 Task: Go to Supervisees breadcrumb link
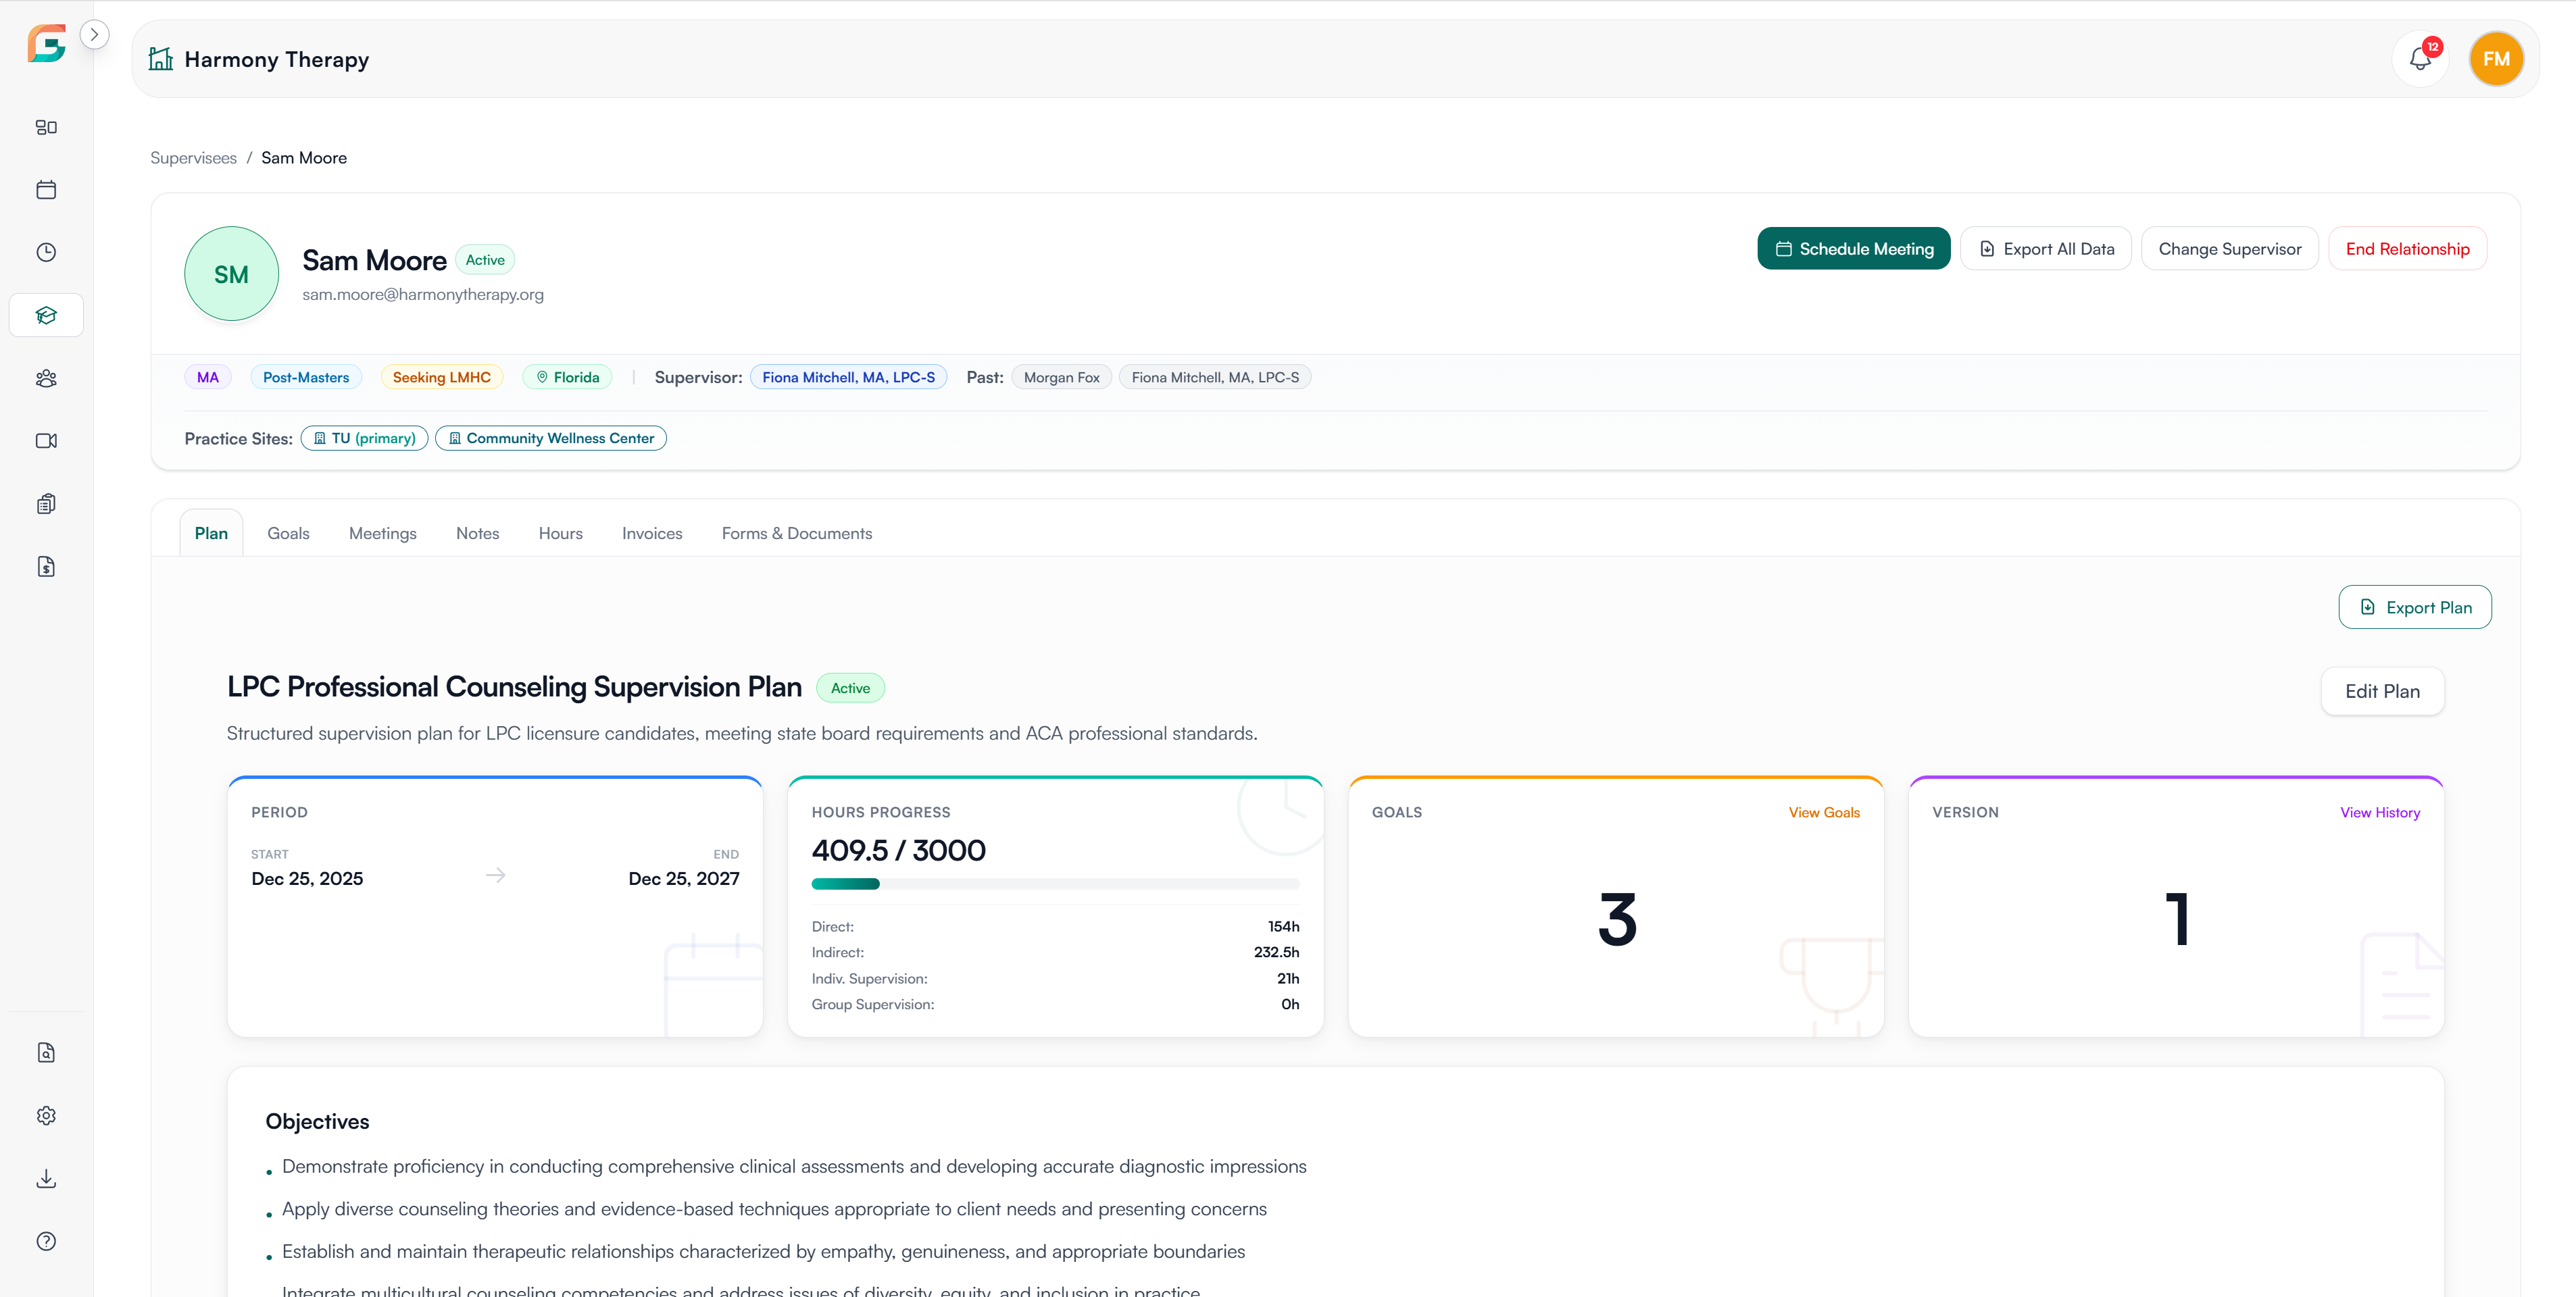click(193, 158)
